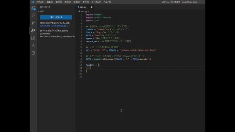The image size is (235, 132).
Task: Click the 'import base64' line
Action: tap(94, 15)
